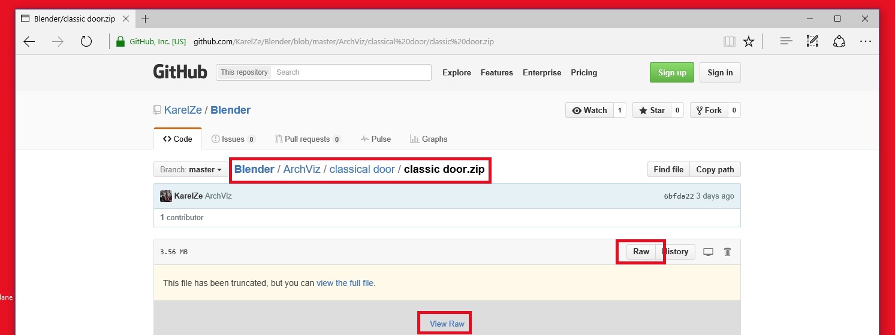The width and height of the screenshot is (895, 335).
Task: Click the Watch button
Action: (589, 110)
